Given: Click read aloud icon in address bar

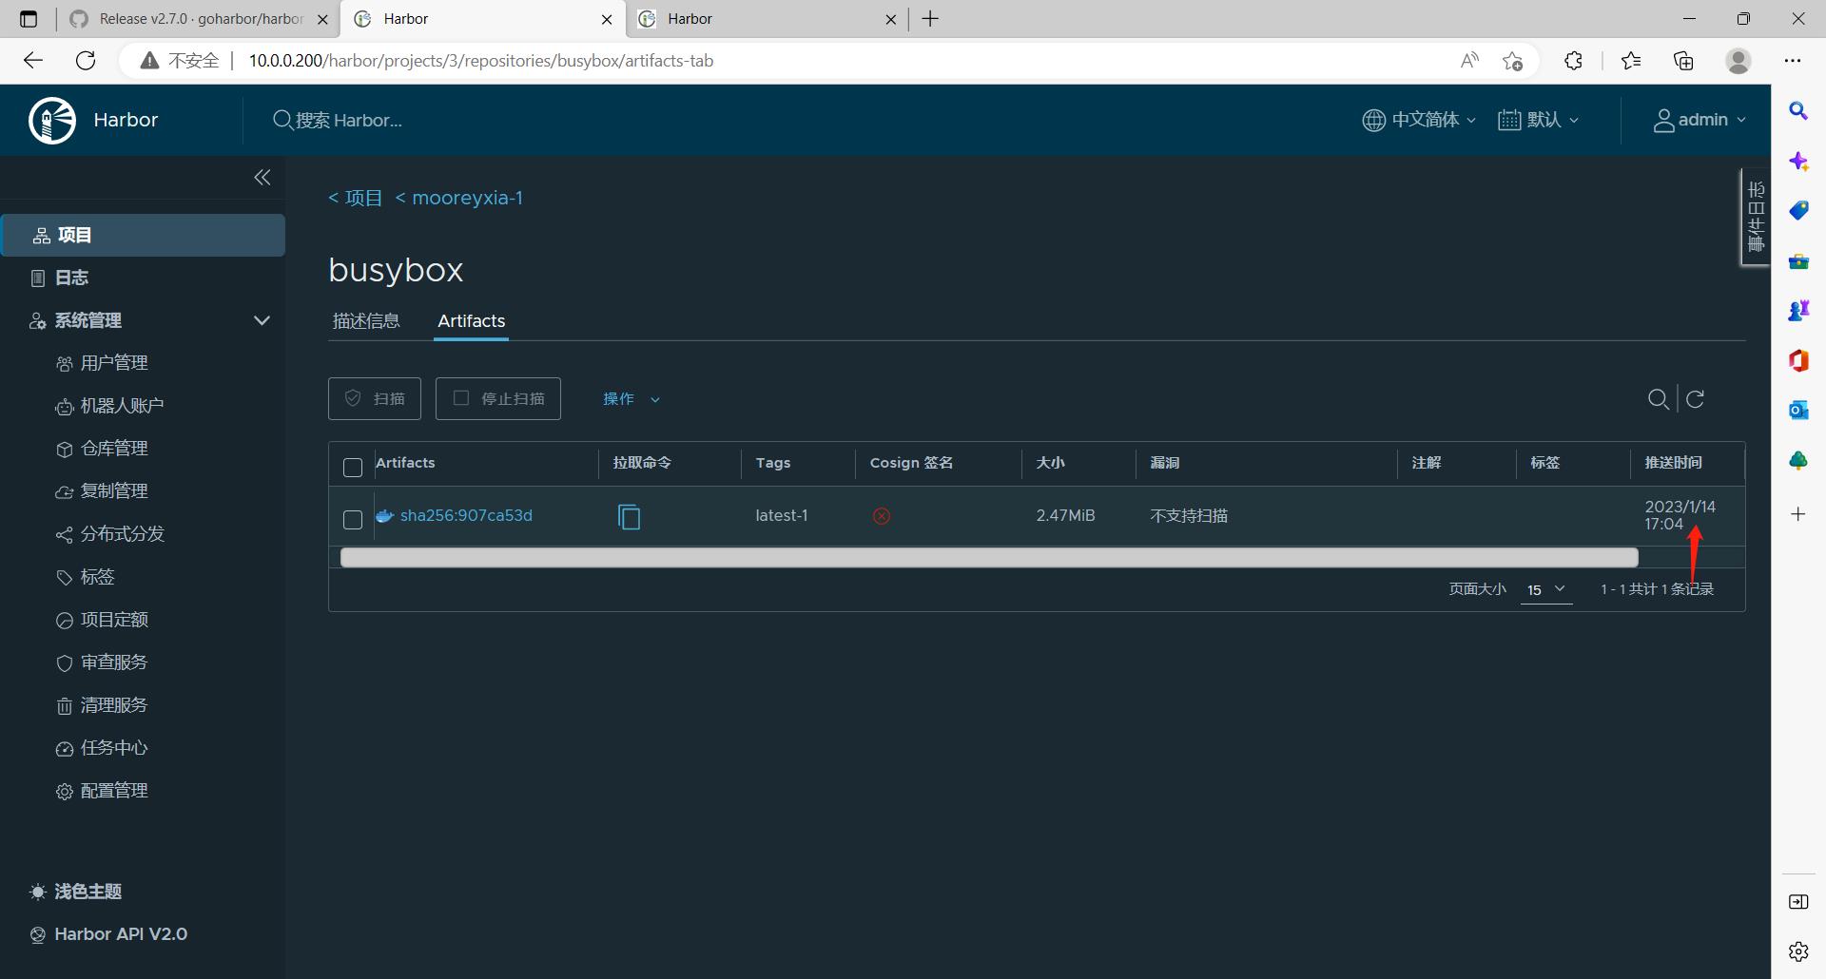Looking at the screenshot, I should tap(1469, 61).
